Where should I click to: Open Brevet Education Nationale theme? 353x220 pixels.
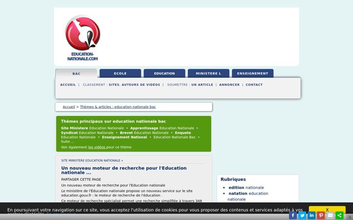pos(144,132)
